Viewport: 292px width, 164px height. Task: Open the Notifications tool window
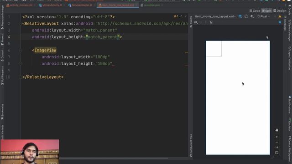click(290, 105)
